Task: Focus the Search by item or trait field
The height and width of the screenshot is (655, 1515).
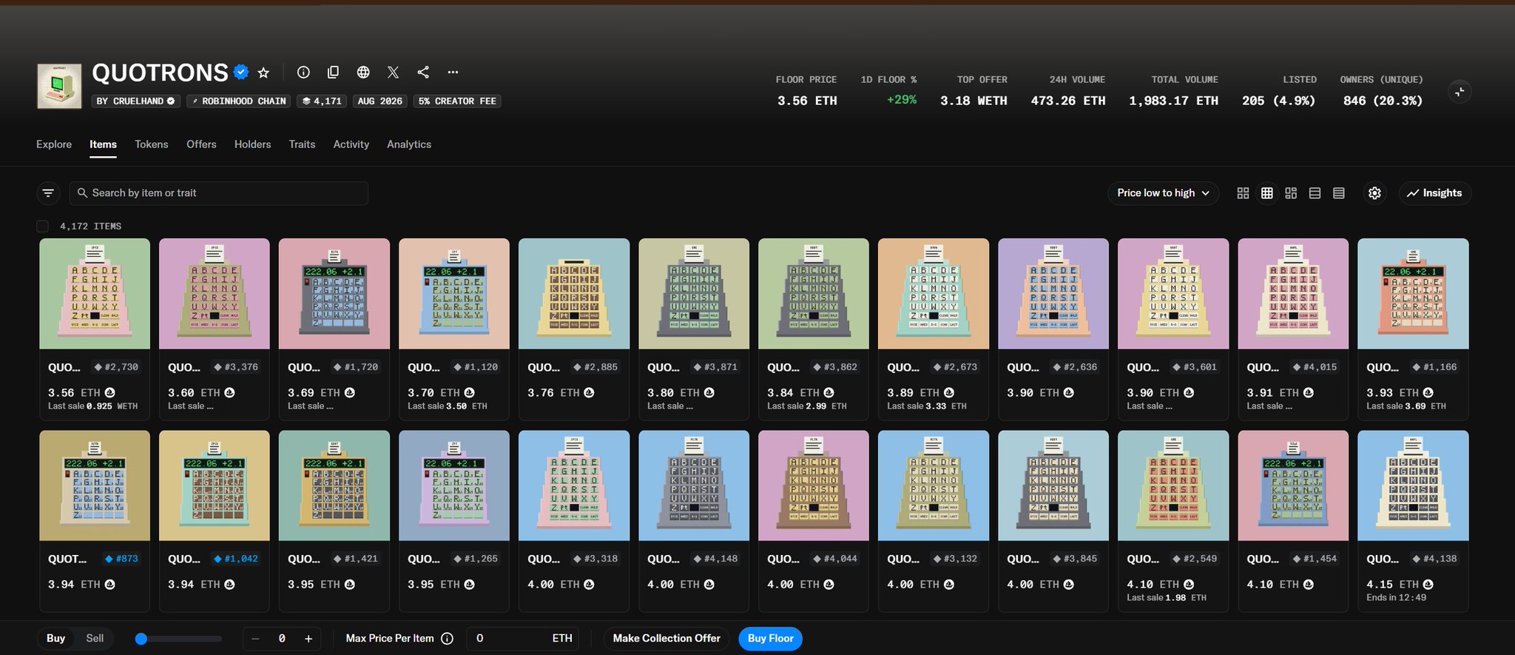Action: [219, 193]
